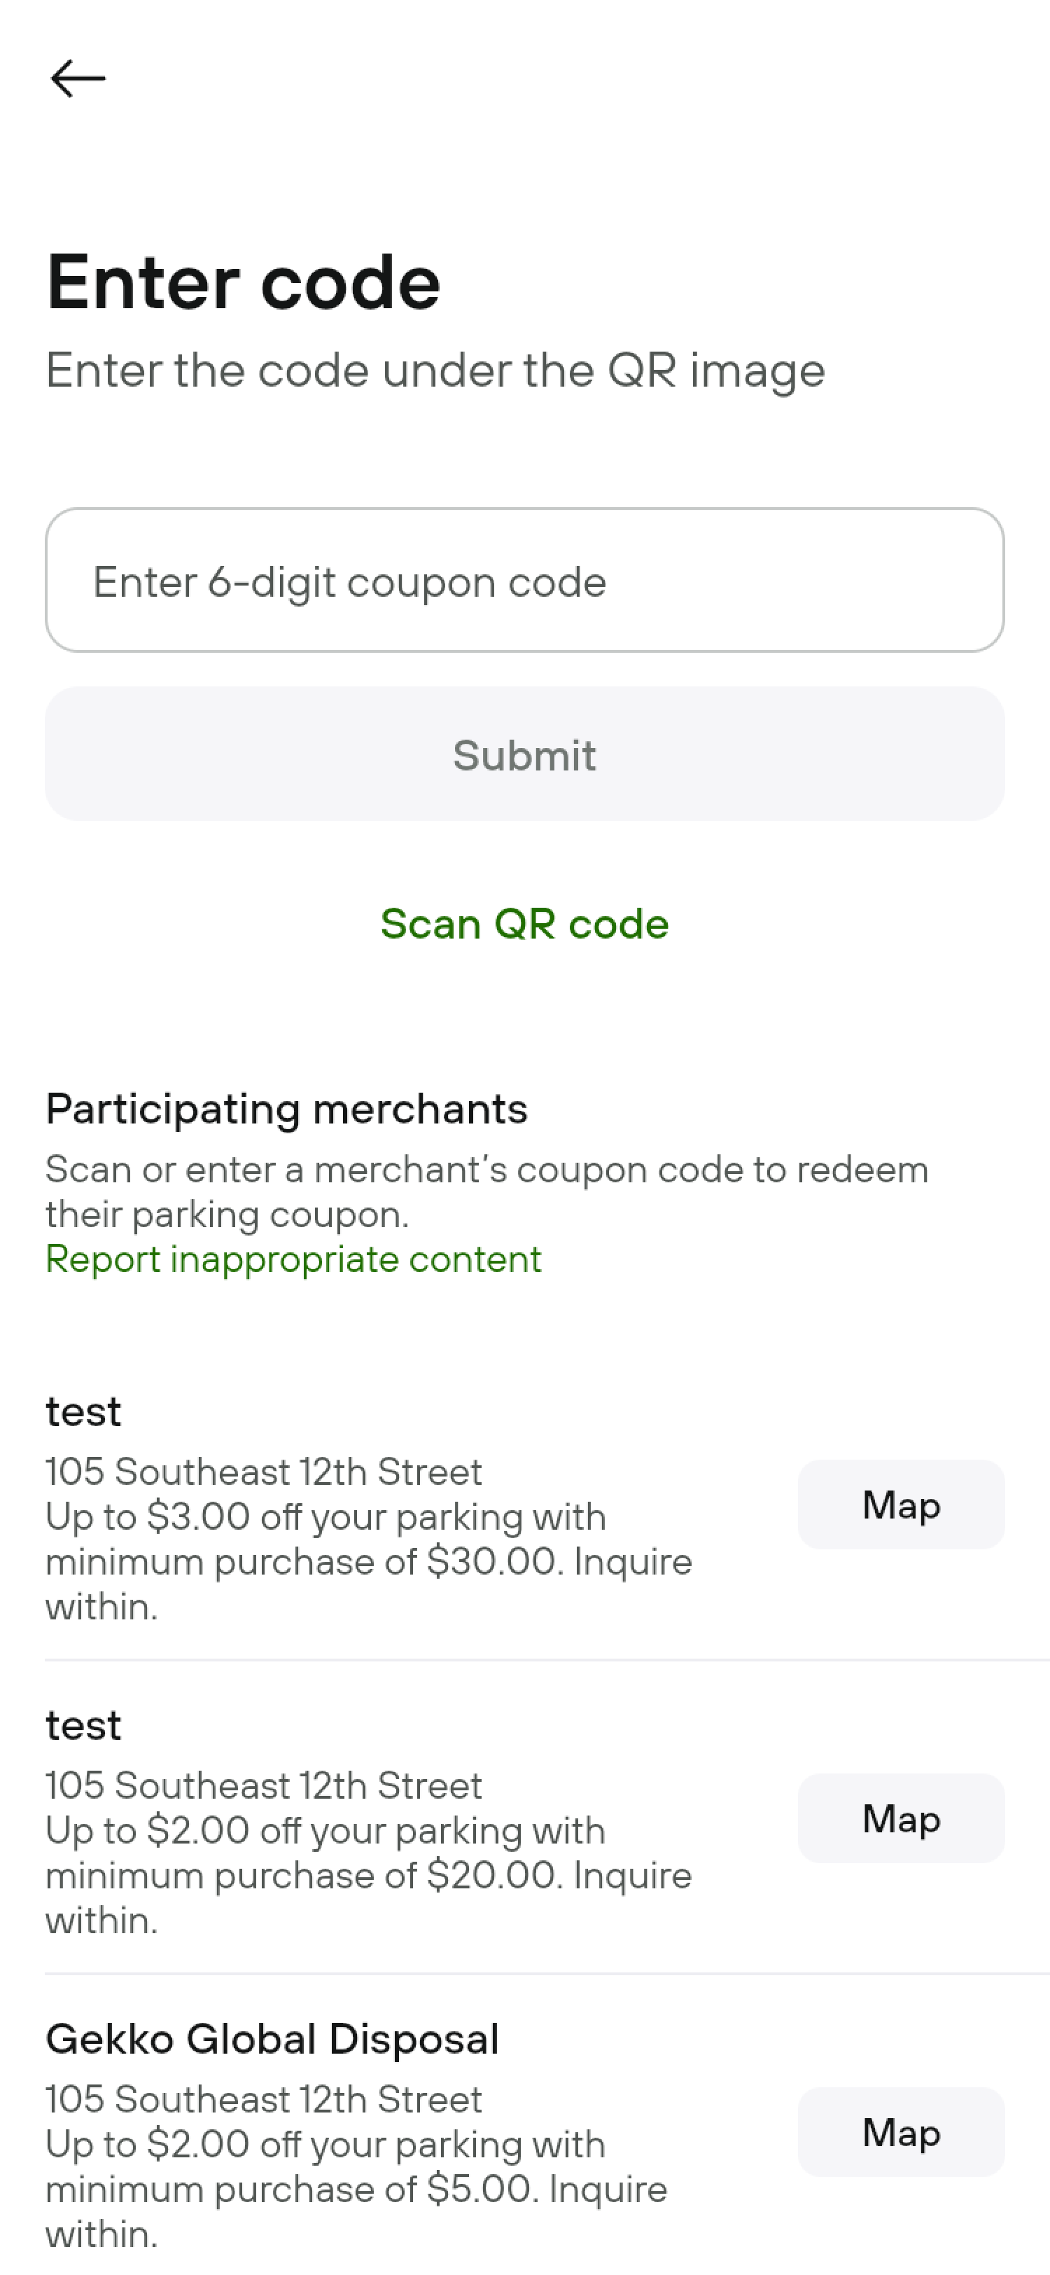Tap the $3.00 off parking coupon description
Viewport: 1050px width, 2275px height.
[368, 1561]
